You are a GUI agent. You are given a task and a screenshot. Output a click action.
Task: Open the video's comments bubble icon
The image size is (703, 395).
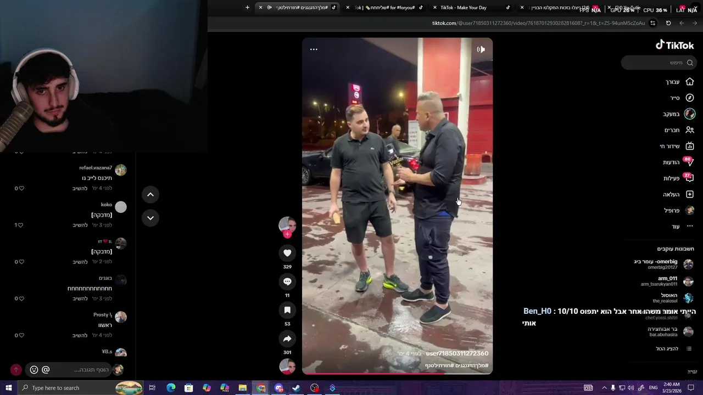(x=287, y=281)
